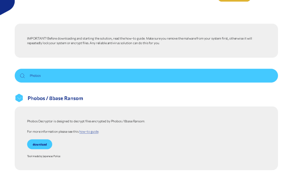Click the yellow button at top edge
295x175 pixels.
[234, 1]
